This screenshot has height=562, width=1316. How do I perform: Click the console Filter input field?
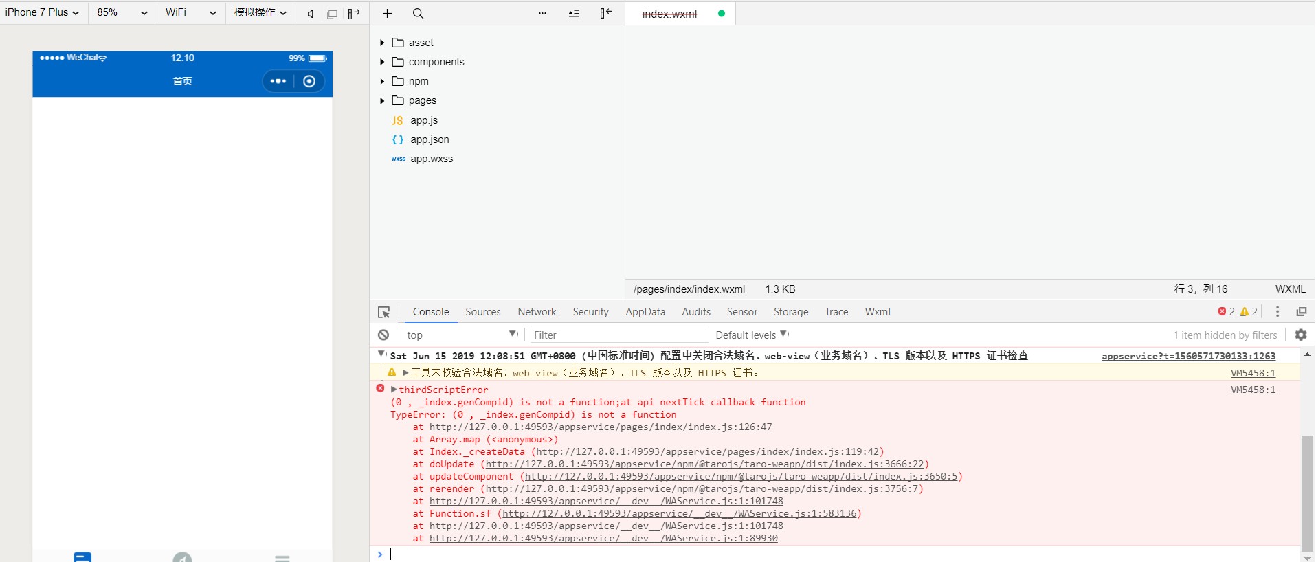pos(619,335)
